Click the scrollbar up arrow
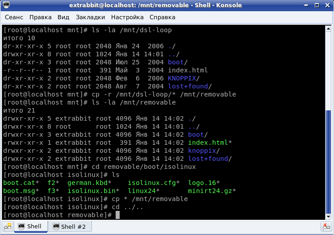334x235 pixels. pyautogui.click(x=328, y=29)
